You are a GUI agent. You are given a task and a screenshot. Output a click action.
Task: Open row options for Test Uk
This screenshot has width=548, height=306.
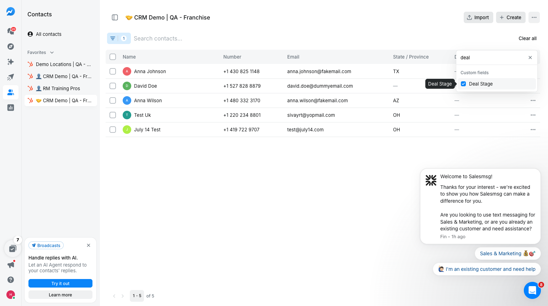(x=533, y=115)
